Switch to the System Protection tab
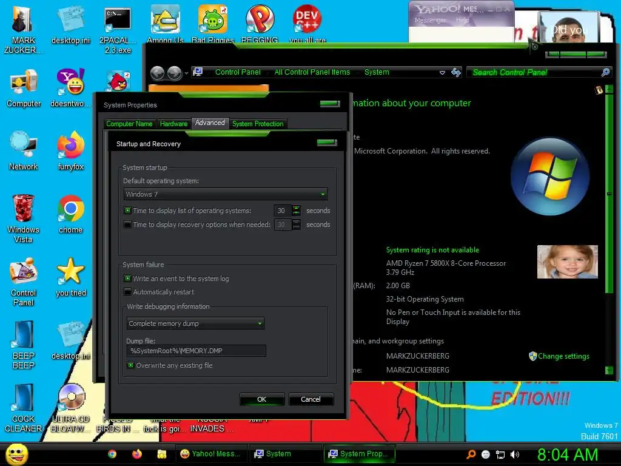 [x=258, y=124]
